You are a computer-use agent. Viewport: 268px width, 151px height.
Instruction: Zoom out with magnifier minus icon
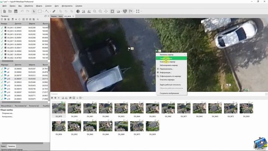pyautogui.click(x=100, y=11)
